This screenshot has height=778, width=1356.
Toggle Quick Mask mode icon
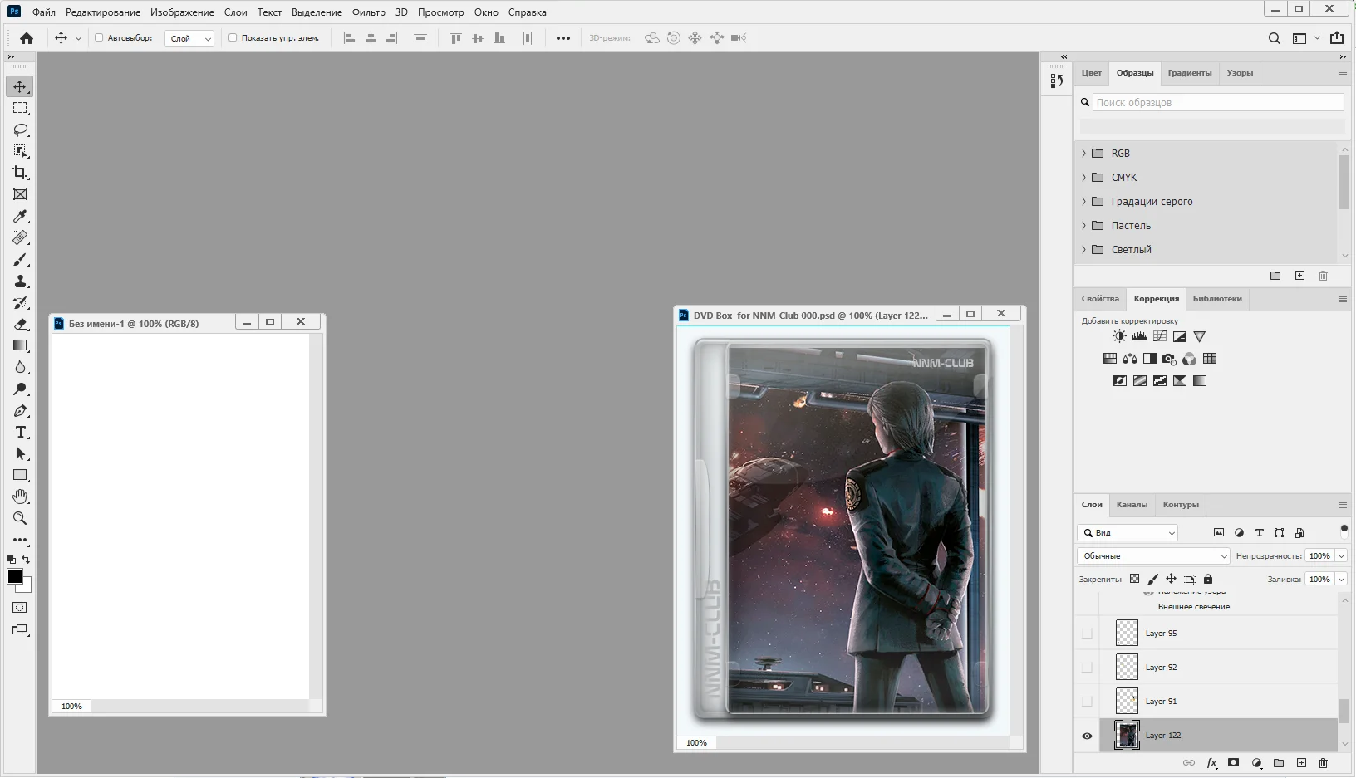click(x=20, y=608)
